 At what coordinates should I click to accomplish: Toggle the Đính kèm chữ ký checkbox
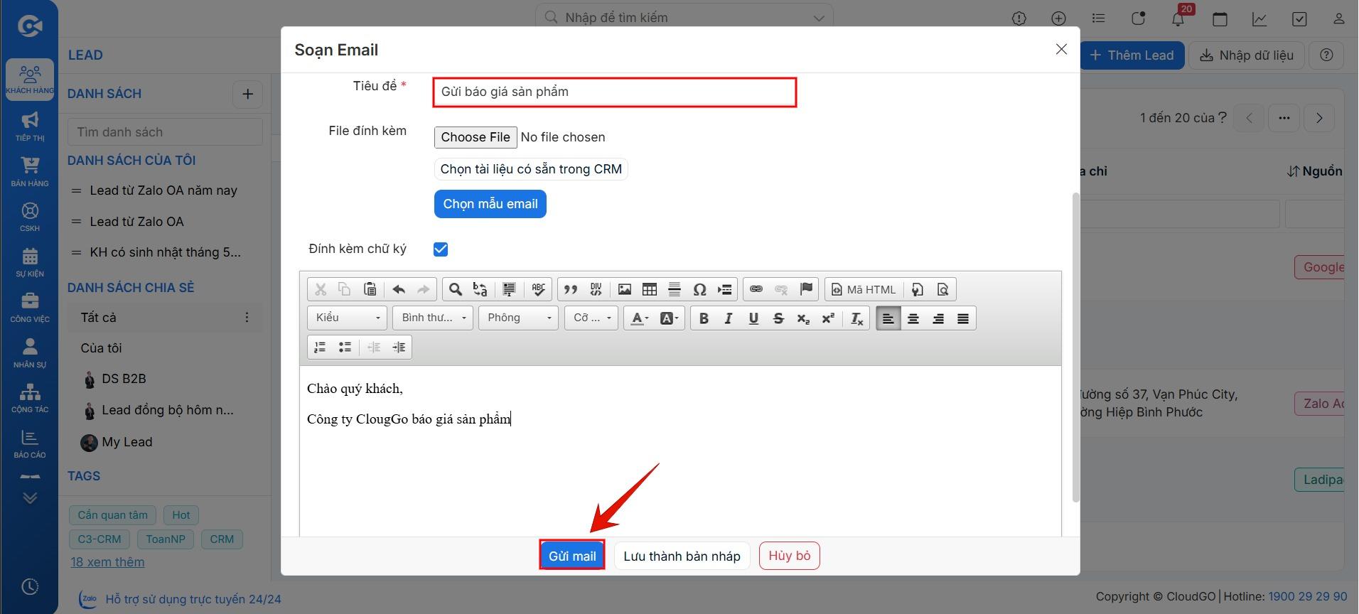441,249
